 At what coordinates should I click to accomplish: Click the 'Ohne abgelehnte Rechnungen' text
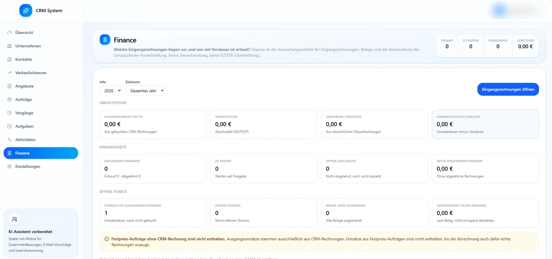click(x=460, y=176)
